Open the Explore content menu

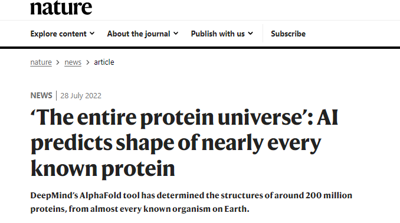point(63,34)
